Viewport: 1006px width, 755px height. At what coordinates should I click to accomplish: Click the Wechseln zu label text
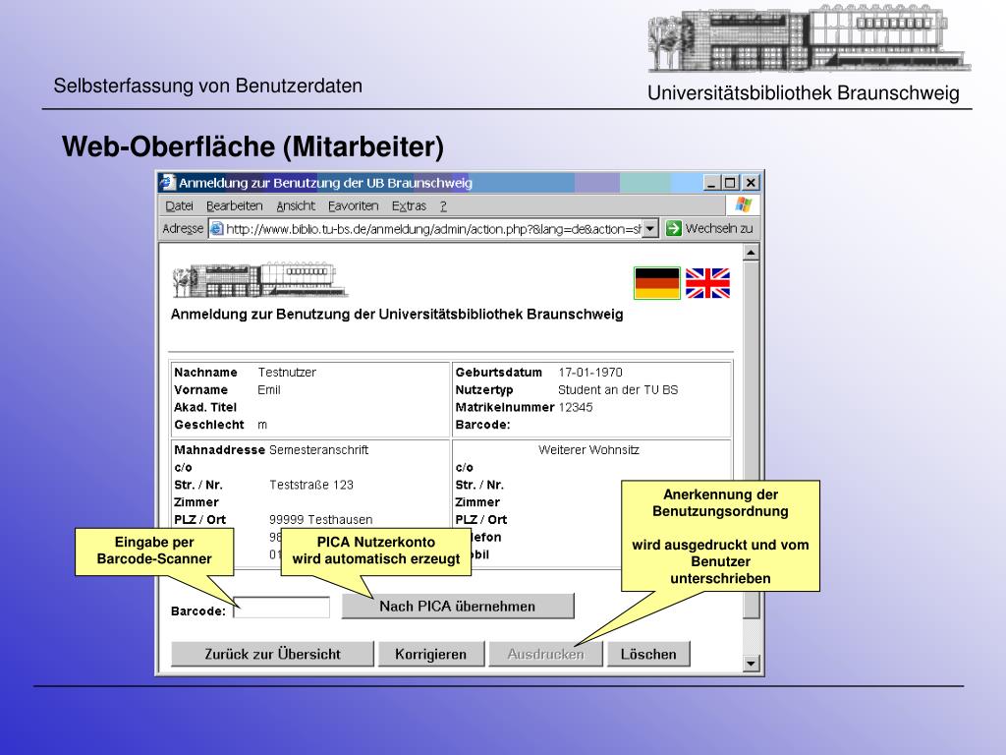click(719, 228)
